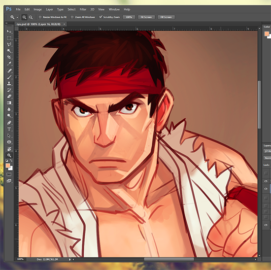Select the Crop tool

(9, 57)
